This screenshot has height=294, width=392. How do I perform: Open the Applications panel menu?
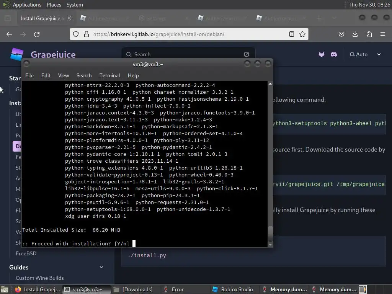tap(27, 5)
